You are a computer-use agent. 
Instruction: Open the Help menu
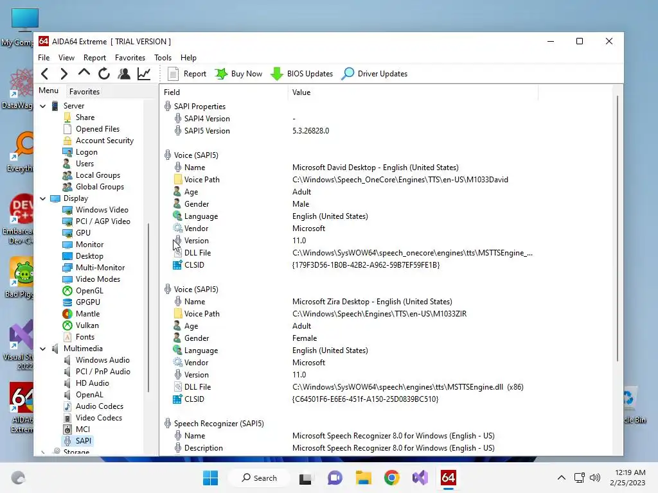coord(188,57)
